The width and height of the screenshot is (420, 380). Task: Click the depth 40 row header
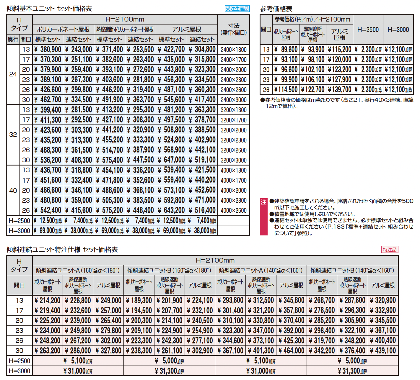[13, 190]
